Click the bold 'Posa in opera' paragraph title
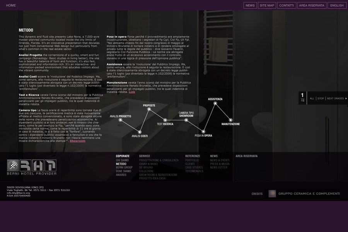This screenshot has width=348, height=232. (116, 37)
